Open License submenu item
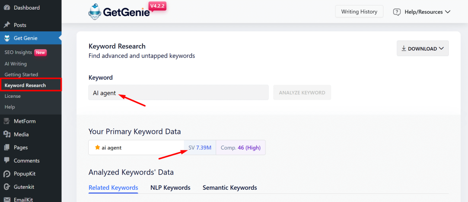 [x=12, y=96]
